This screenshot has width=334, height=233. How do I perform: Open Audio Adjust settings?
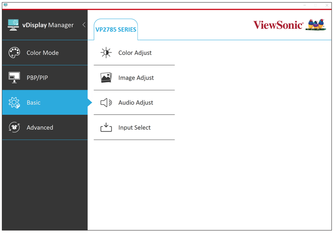pyautogui.click(x=134, y=102)
